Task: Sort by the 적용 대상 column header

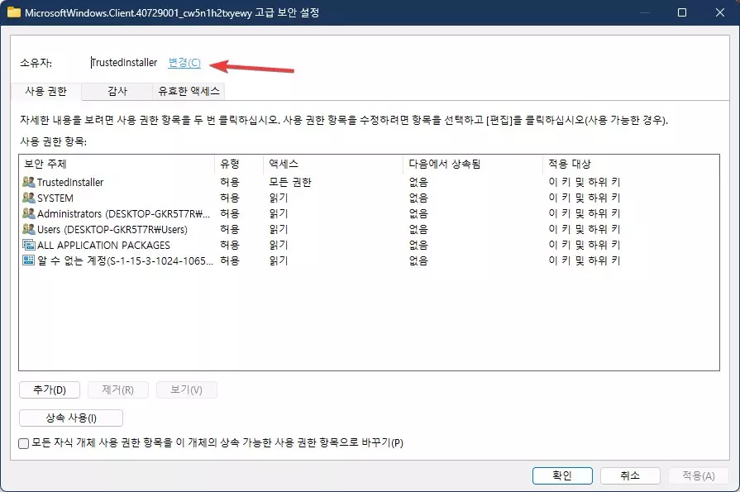Action: pyautogui.click(x=631, y=164)
